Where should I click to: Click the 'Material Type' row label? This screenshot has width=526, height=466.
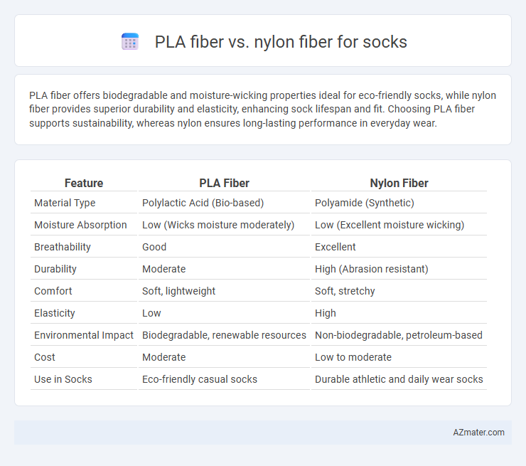pyautogui.click(x=65, y=203)
